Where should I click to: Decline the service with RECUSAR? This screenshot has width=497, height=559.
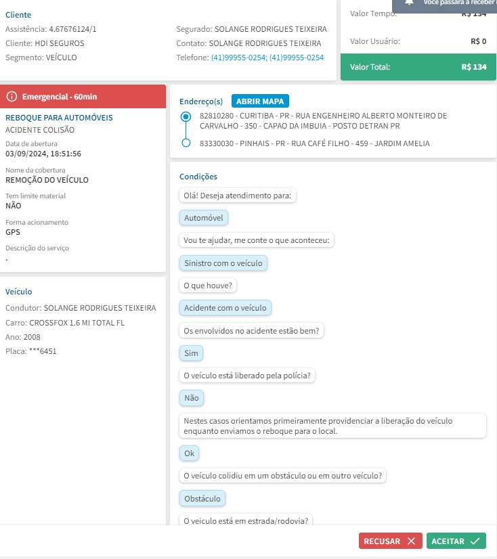390,541
